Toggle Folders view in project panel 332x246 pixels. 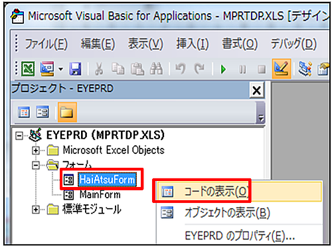click(67, 112)
